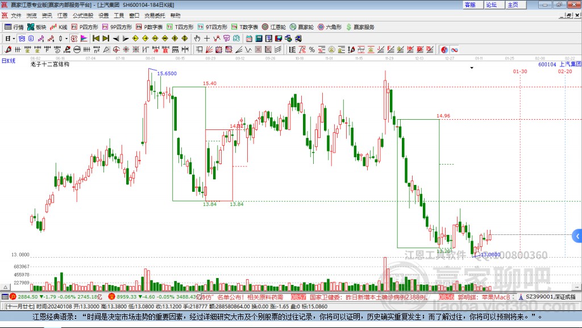Click yellow diamond right-arrow icon
The width and height of the screenshot is (582, 328).
pyautogui.click(x=145, y=39)
